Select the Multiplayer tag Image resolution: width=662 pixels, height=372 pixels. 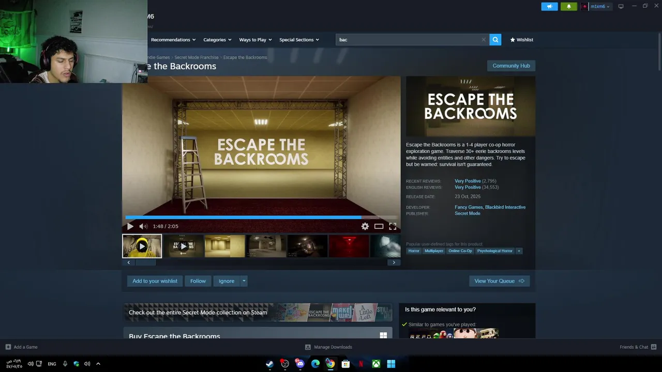click(x=434, y=251)
